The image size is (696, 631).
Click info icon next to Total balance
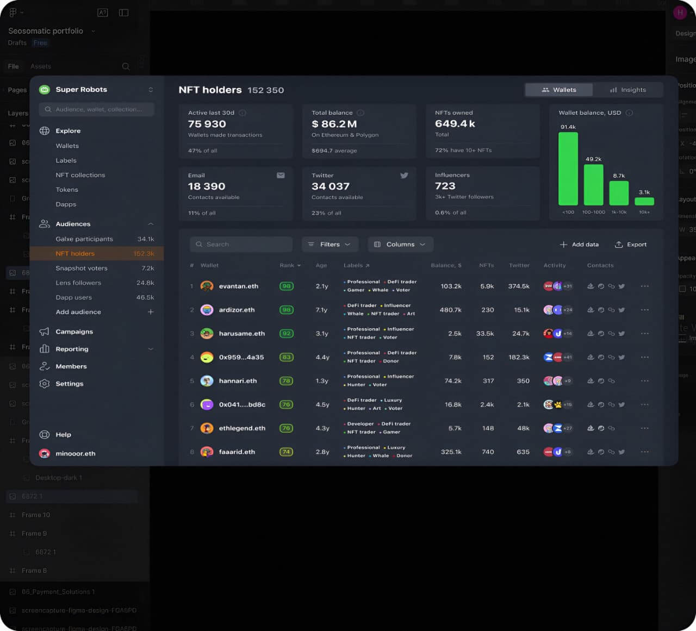[x=361, y=113]
